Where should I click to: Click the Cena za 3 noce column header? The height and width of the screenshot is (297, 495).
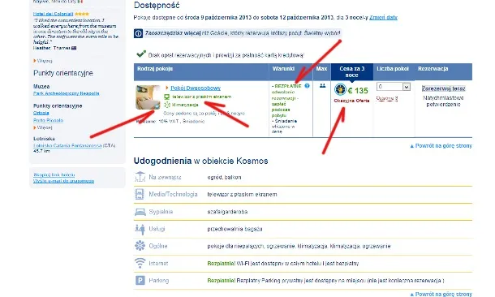[x=351, y=71]
